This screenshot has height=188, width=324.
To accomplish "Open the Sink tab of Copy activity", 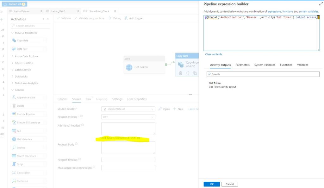I will tap(88, 99).
